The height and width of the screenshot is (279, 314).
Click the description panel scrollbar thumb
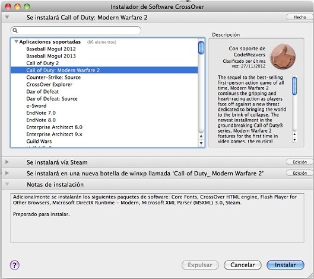pyautogui.click(x=294, y=86)
